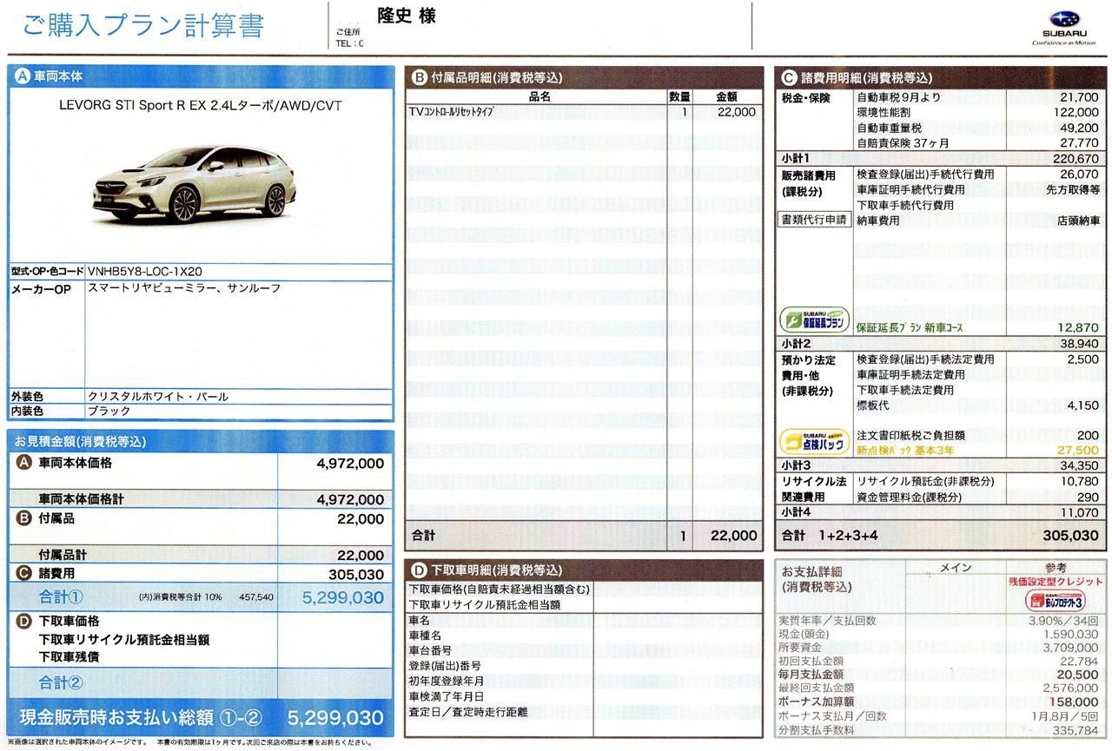1112x751 pixels.
Task: Click 自賠責保険 37ヶ月 amount 27,770
Action: pos(1080,142)
